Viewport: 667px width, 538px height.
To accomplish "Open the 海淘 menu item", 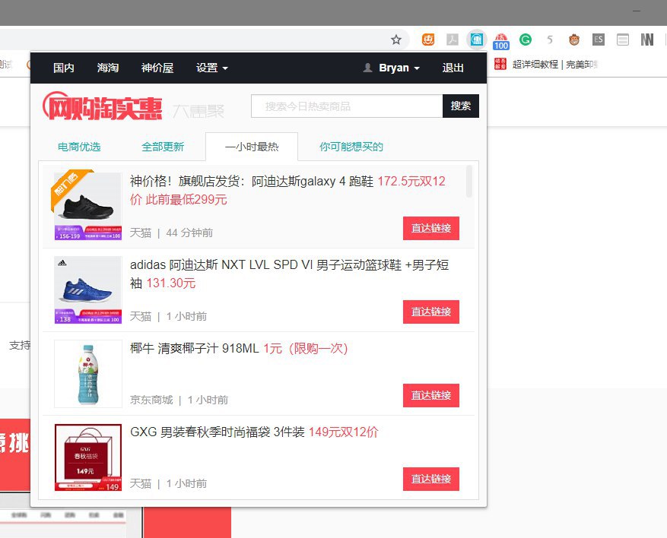I will point(108,68).
